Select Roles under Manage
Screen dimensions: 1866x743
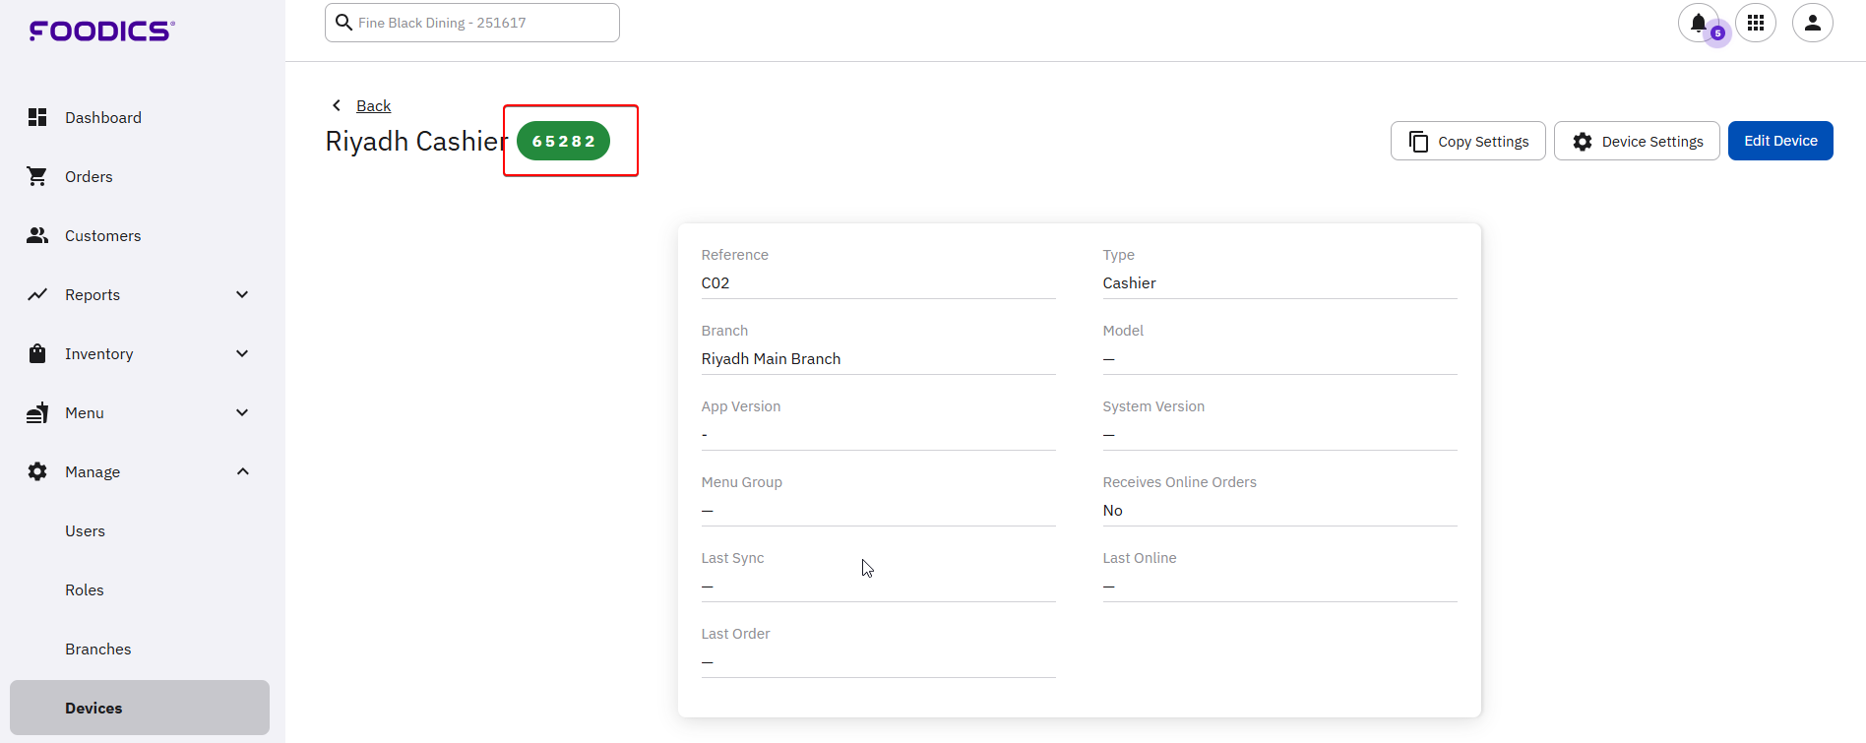(84, 589)
